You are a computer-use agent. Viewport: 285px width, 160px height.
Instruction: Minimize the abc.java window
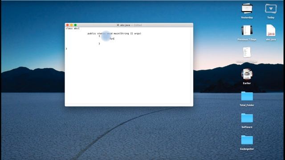pyautogui.click(x=71, y=25)
